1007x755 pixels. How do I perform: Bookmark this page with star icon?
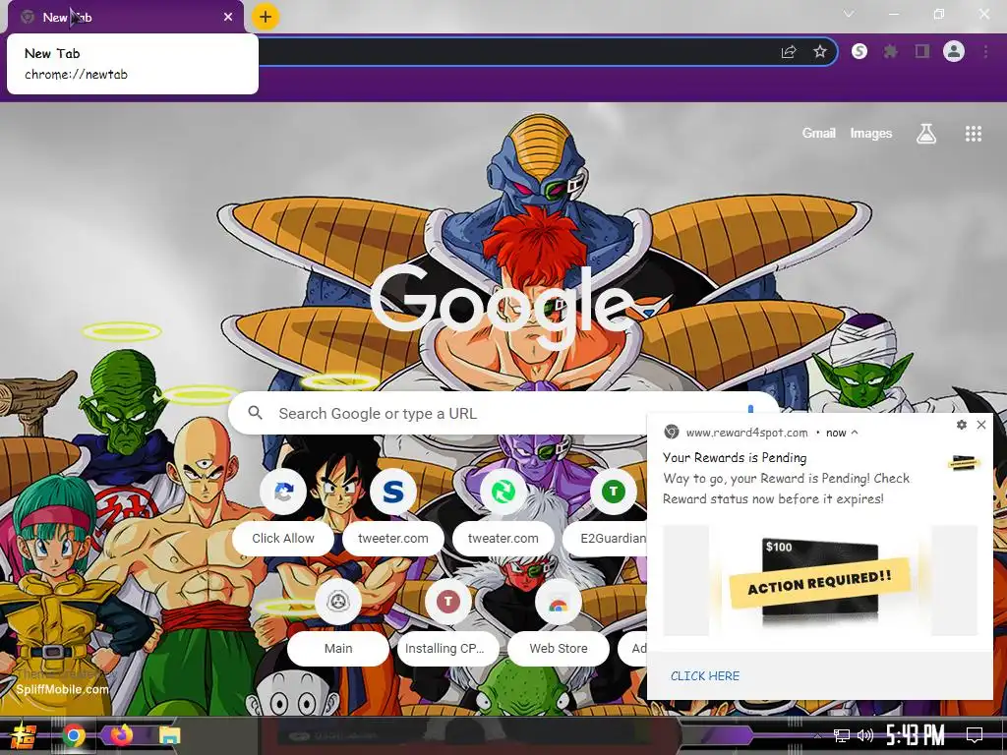point(820,51)
